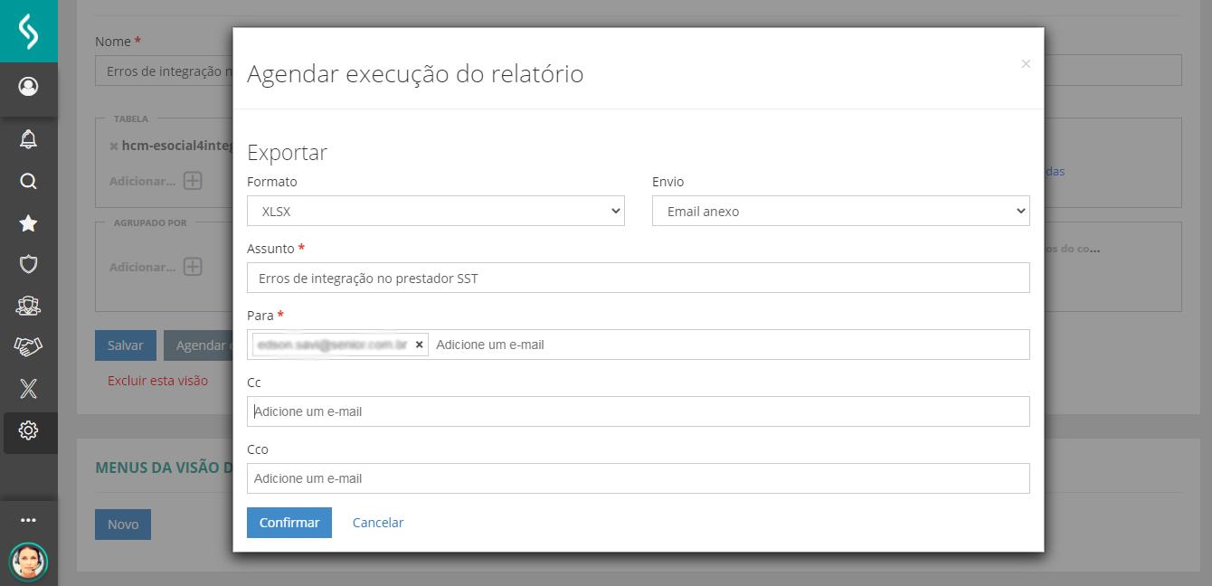Open the shield icon in sidebar
Screen dimensions: 1212x586
28,264
